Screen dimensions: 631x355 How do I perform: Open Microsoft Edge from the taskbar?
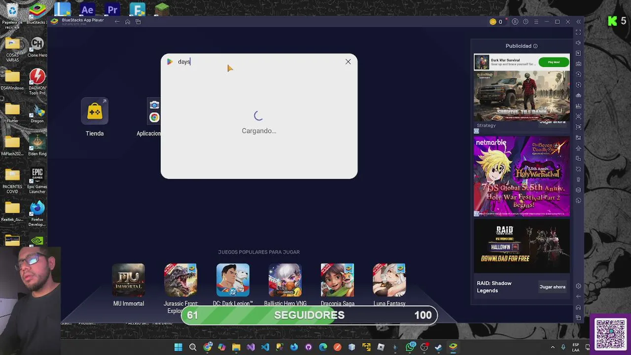323,347
